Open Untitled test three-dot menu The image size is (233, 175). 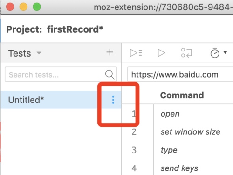(113, 100)
